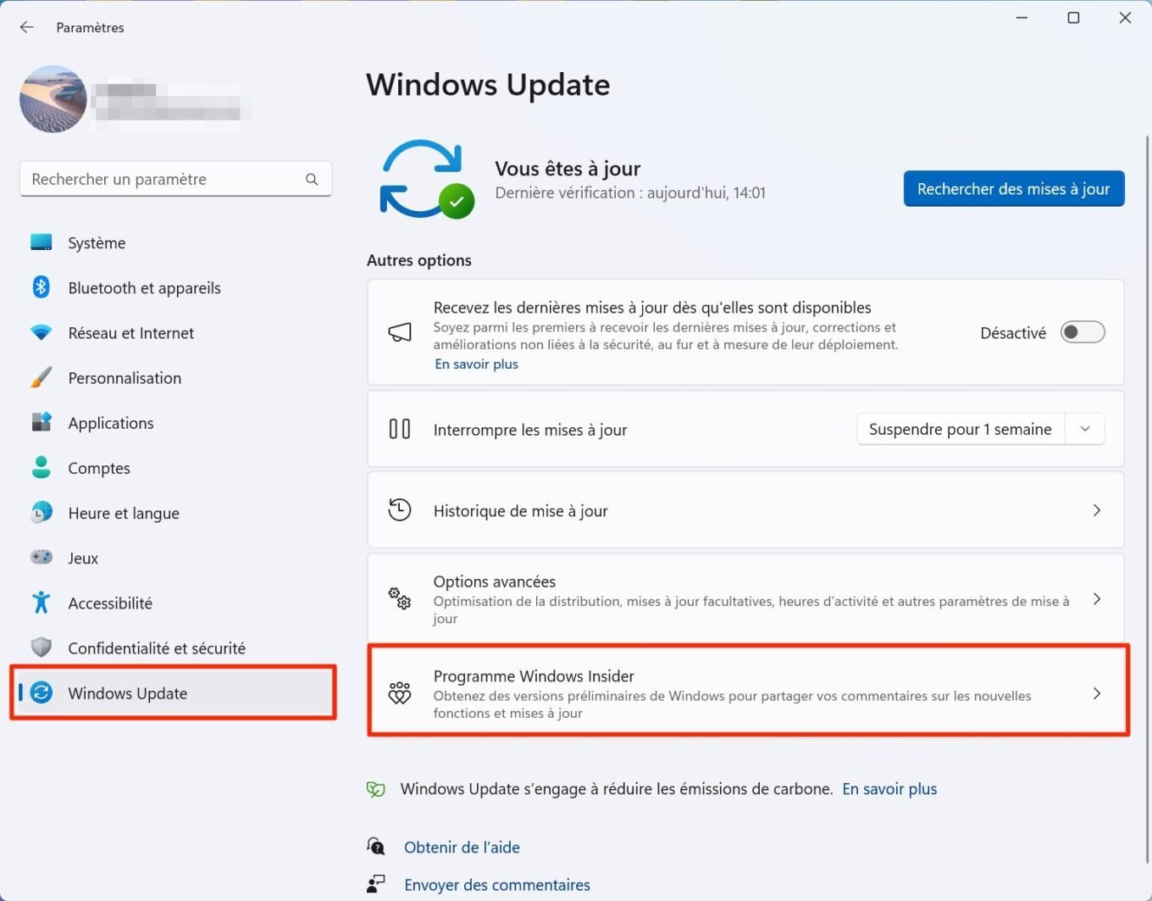Open 'En savoir plus' under latest updates
1152x901 pixels.
point(476,364)
